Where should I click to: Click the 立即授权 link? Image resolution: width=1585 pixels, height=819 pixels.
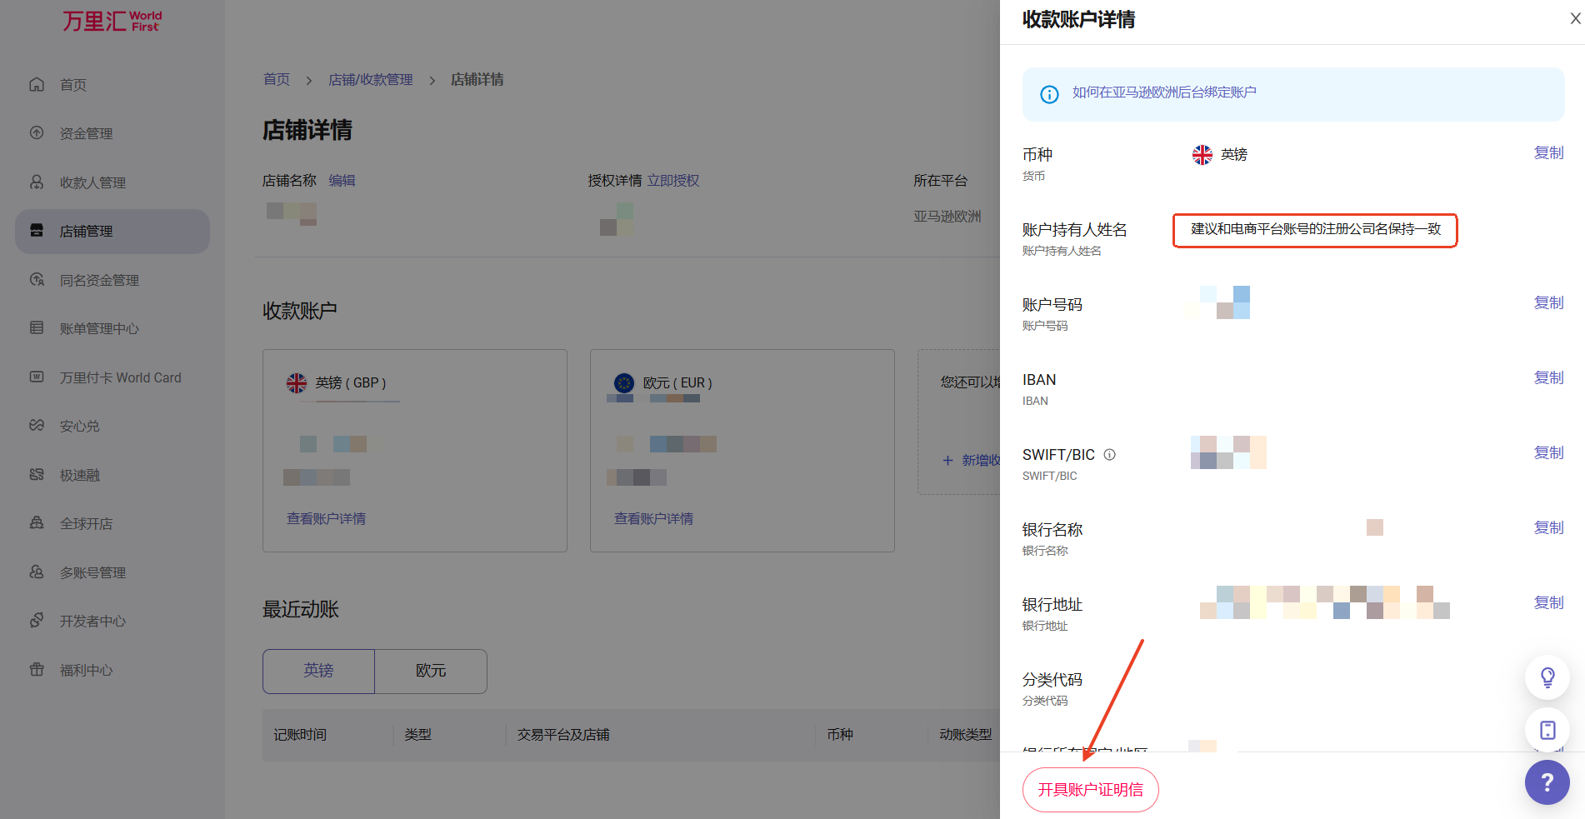(x=673, y=180)
